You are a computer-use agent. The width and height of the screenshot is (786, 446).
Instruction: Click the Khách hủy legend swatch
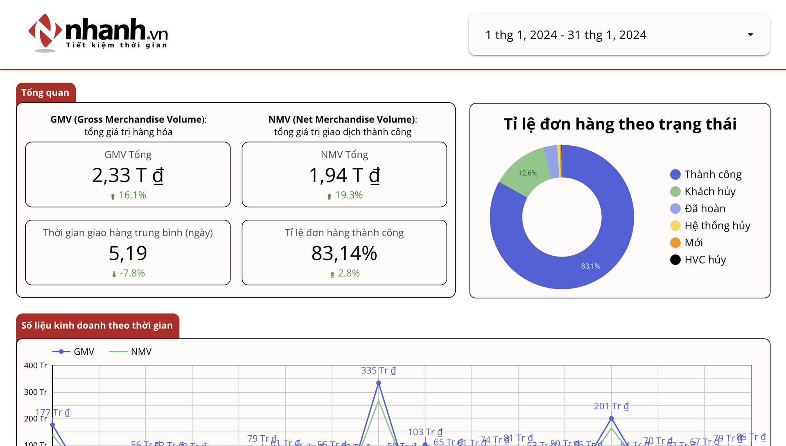tap(675, 191)
